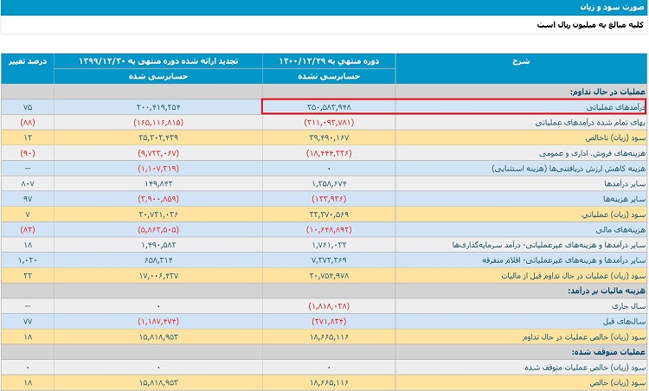The width and height of the screenshot is (649, 391).
Task: Select the label 'سود (زیان) خالص عملیات متوقف شده'
Action: pyautogui.click(x=585, y=368)
